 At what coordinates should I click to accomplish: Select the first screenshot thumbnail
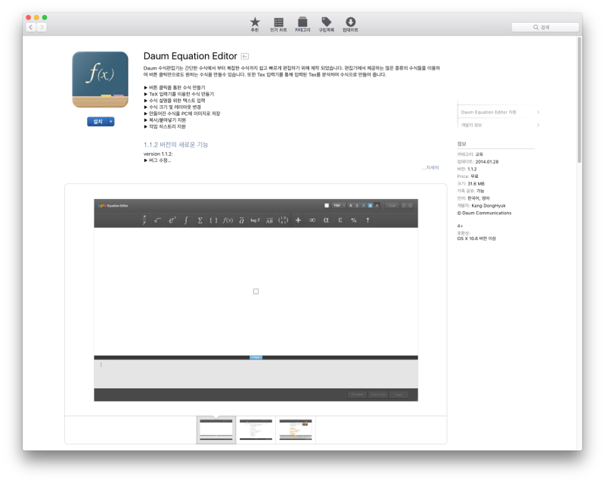[x=216, y=430]
